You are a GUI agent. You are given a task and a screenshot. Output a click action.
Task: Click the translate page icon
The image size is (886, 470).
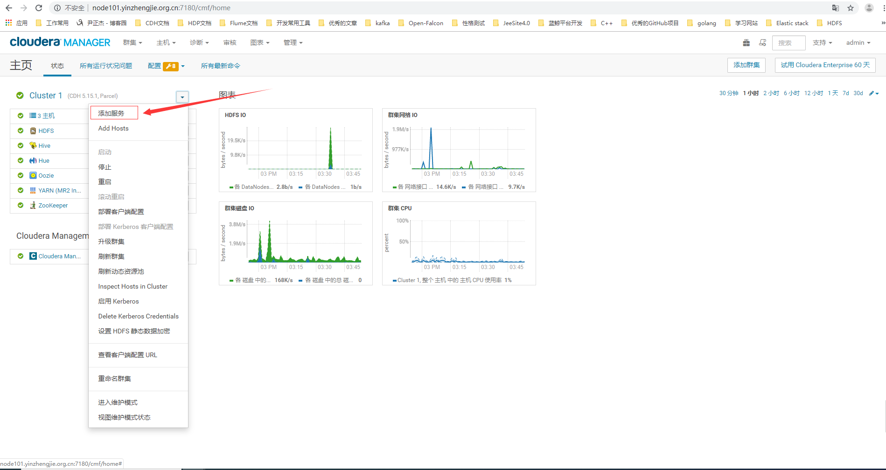click(836, 8)
